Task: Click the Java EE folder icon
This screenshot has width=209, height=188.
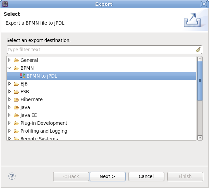Action: click(x=16, y=115)
